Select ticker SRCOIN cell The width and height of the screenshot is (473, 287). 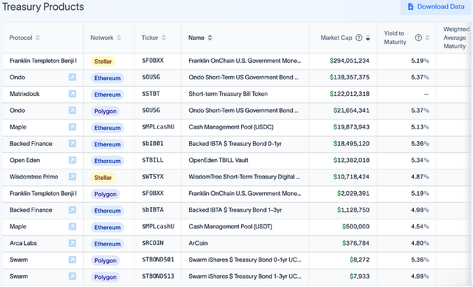pyautogui.click(x=152, y=243)
